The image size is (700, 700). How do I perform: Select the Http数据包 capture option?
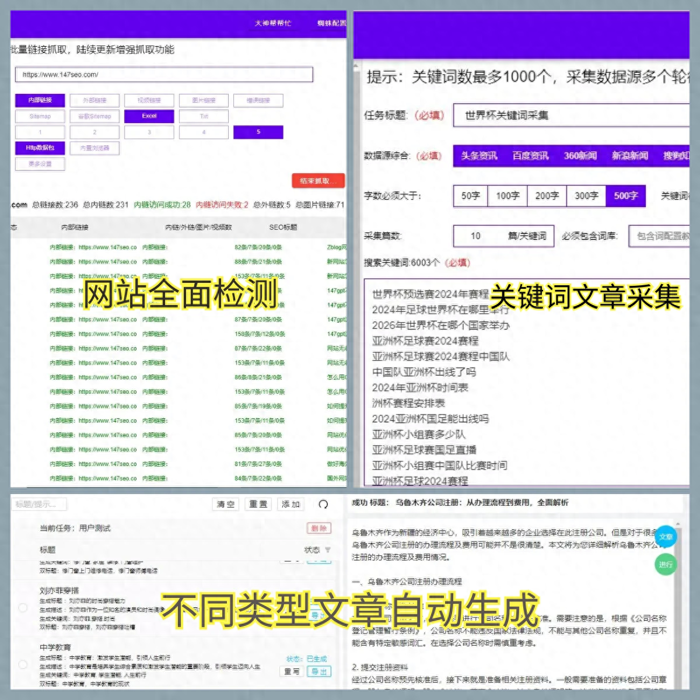pos(40,148)
